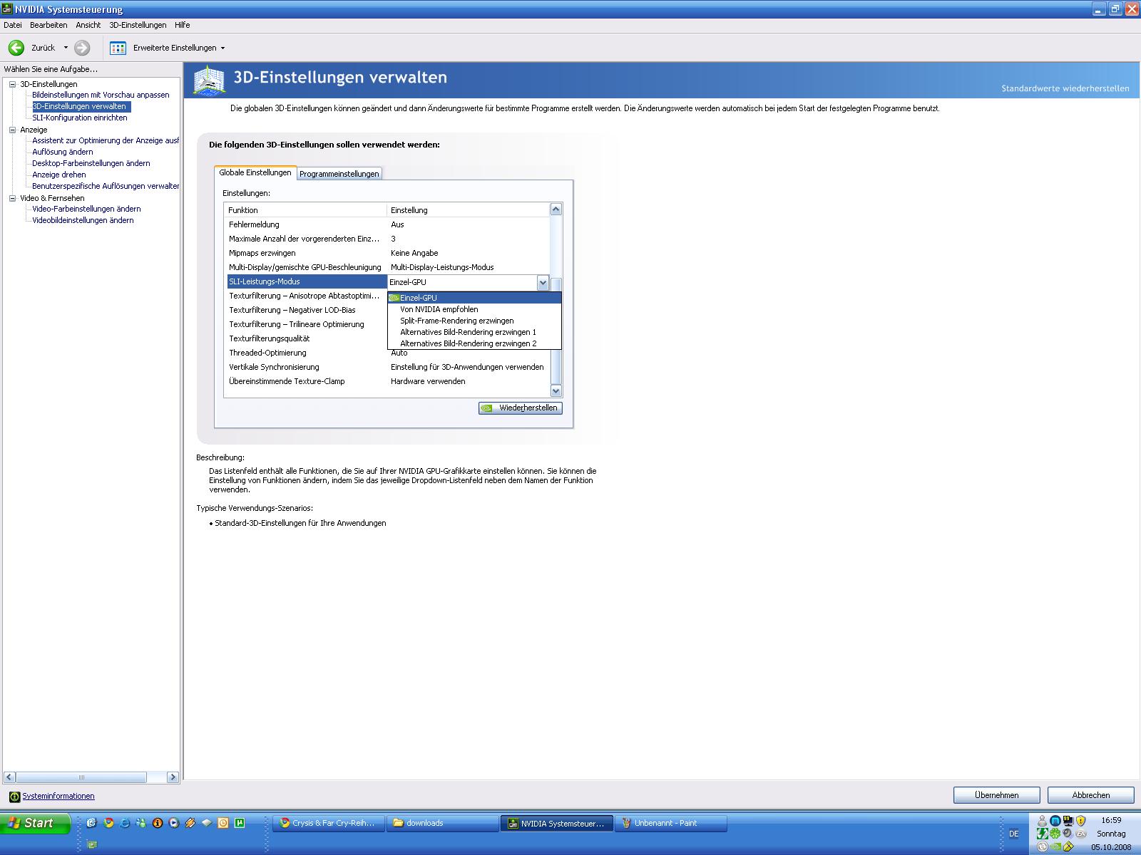Screen dimensions: 1141x855
Task: Click the 3D-Einstellungen verwalten header graphic
Action: pyautogui.click(x=210, y=80)
